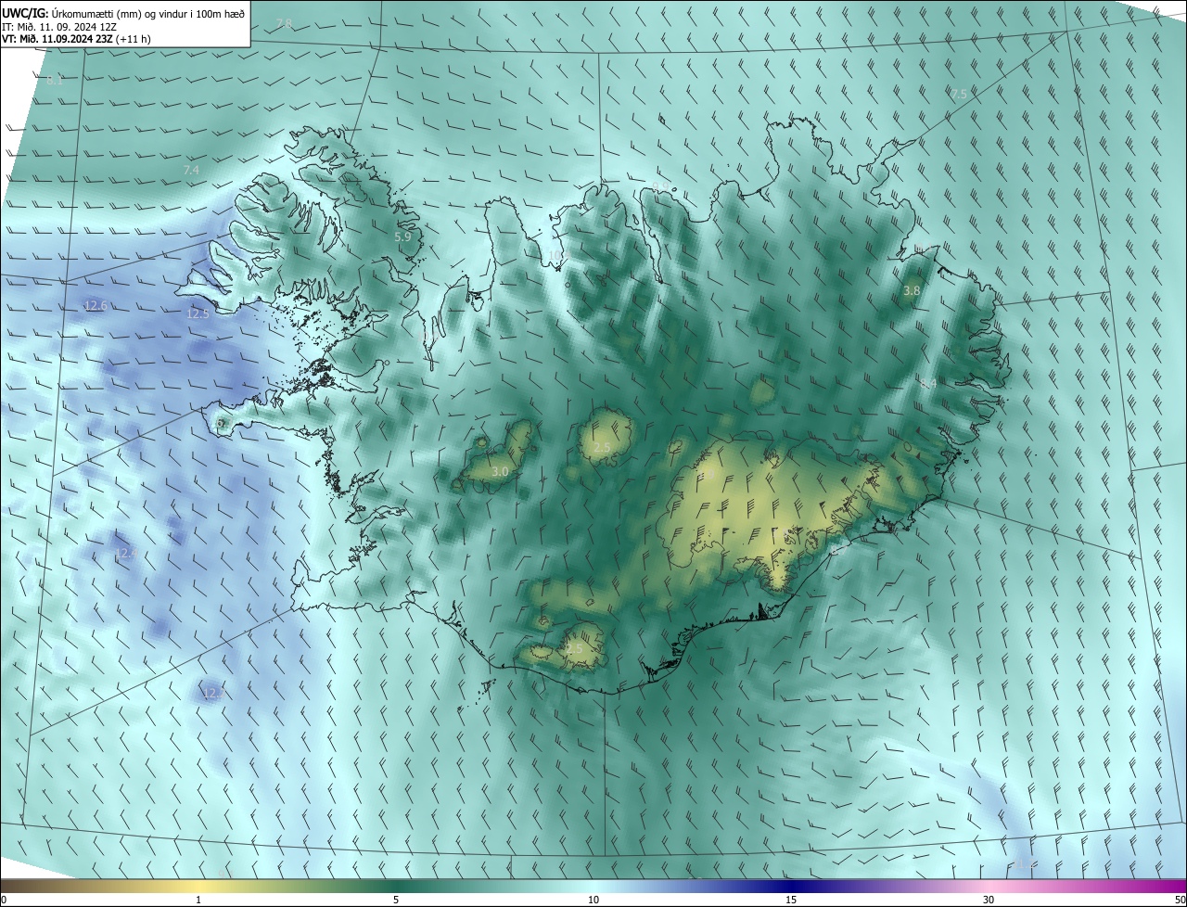This screenshot has width=1187, height=907.
Task: Click the 12.6 value label on the map
Action: pyautogui.click(x=96, y=306)
